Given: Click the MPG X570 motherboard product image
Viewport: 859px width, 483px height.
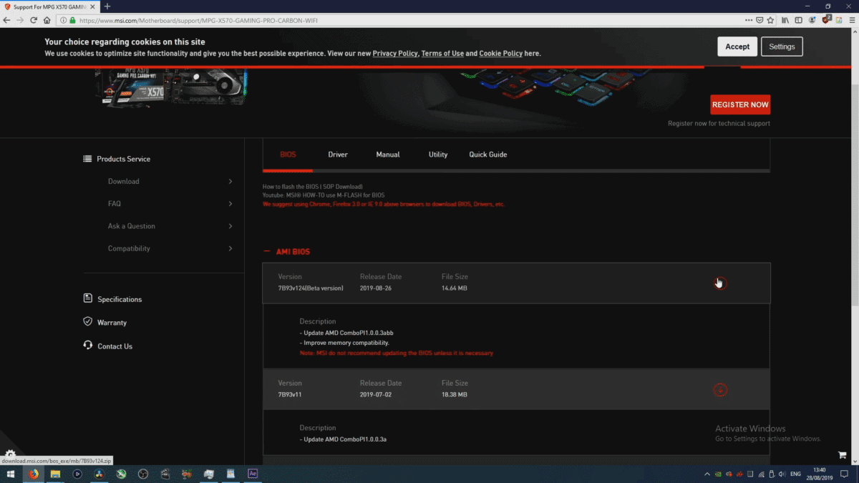Looking at the screenshot, I should [171, 87].
